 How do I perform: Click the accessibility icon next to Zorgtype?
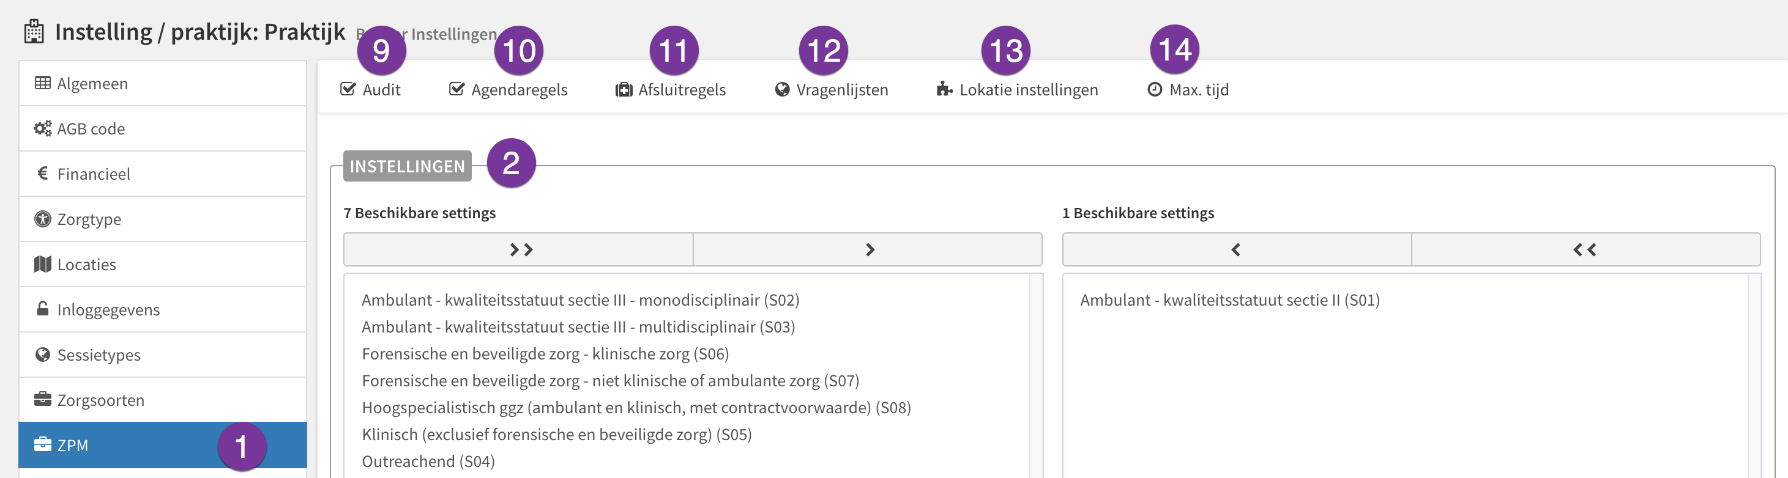pos(42,219)
